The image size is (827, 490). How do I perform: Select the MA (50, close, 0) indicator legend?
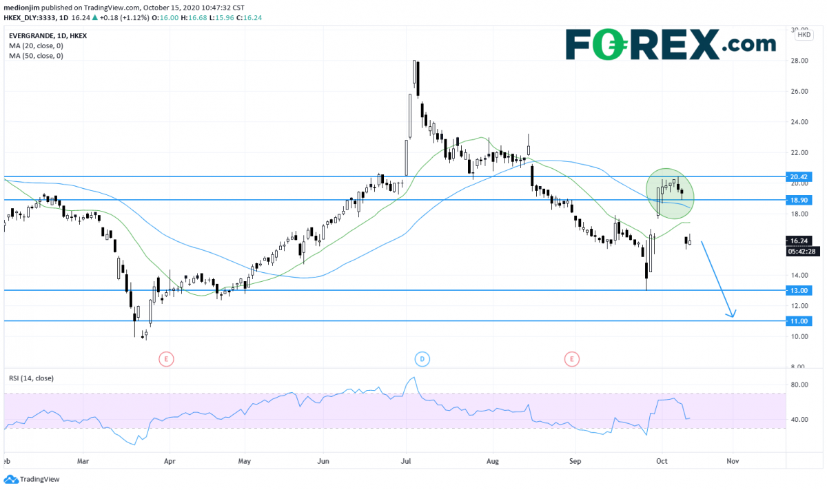coord(34,55)
